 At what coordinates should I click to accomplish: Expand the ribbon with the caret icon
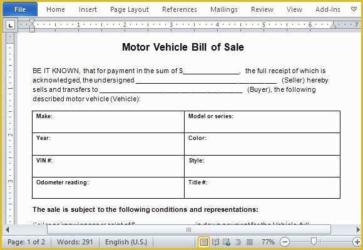point(354,9)
